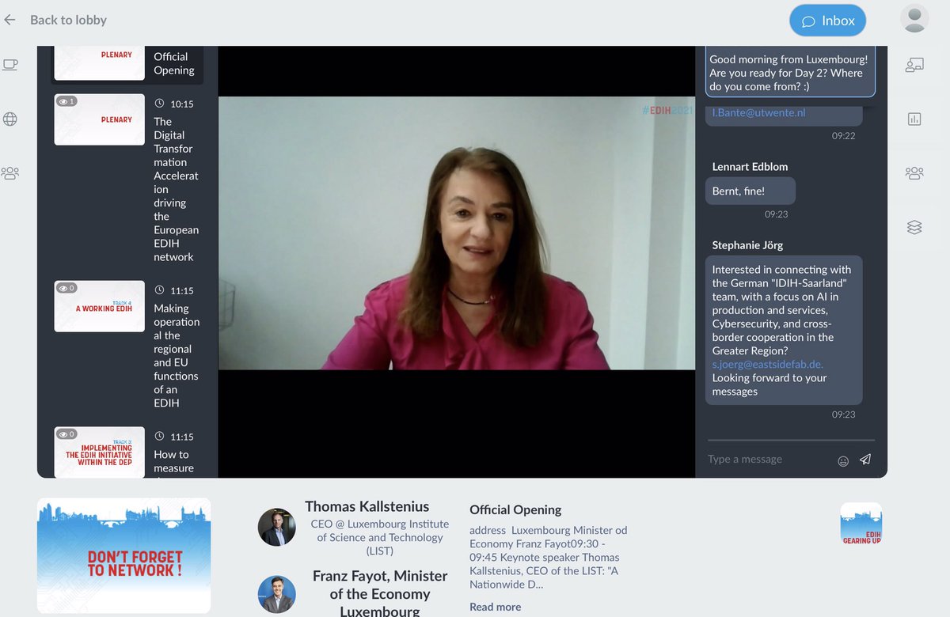
Task: Go back to lobby with arrow icon
Action: 9,20
